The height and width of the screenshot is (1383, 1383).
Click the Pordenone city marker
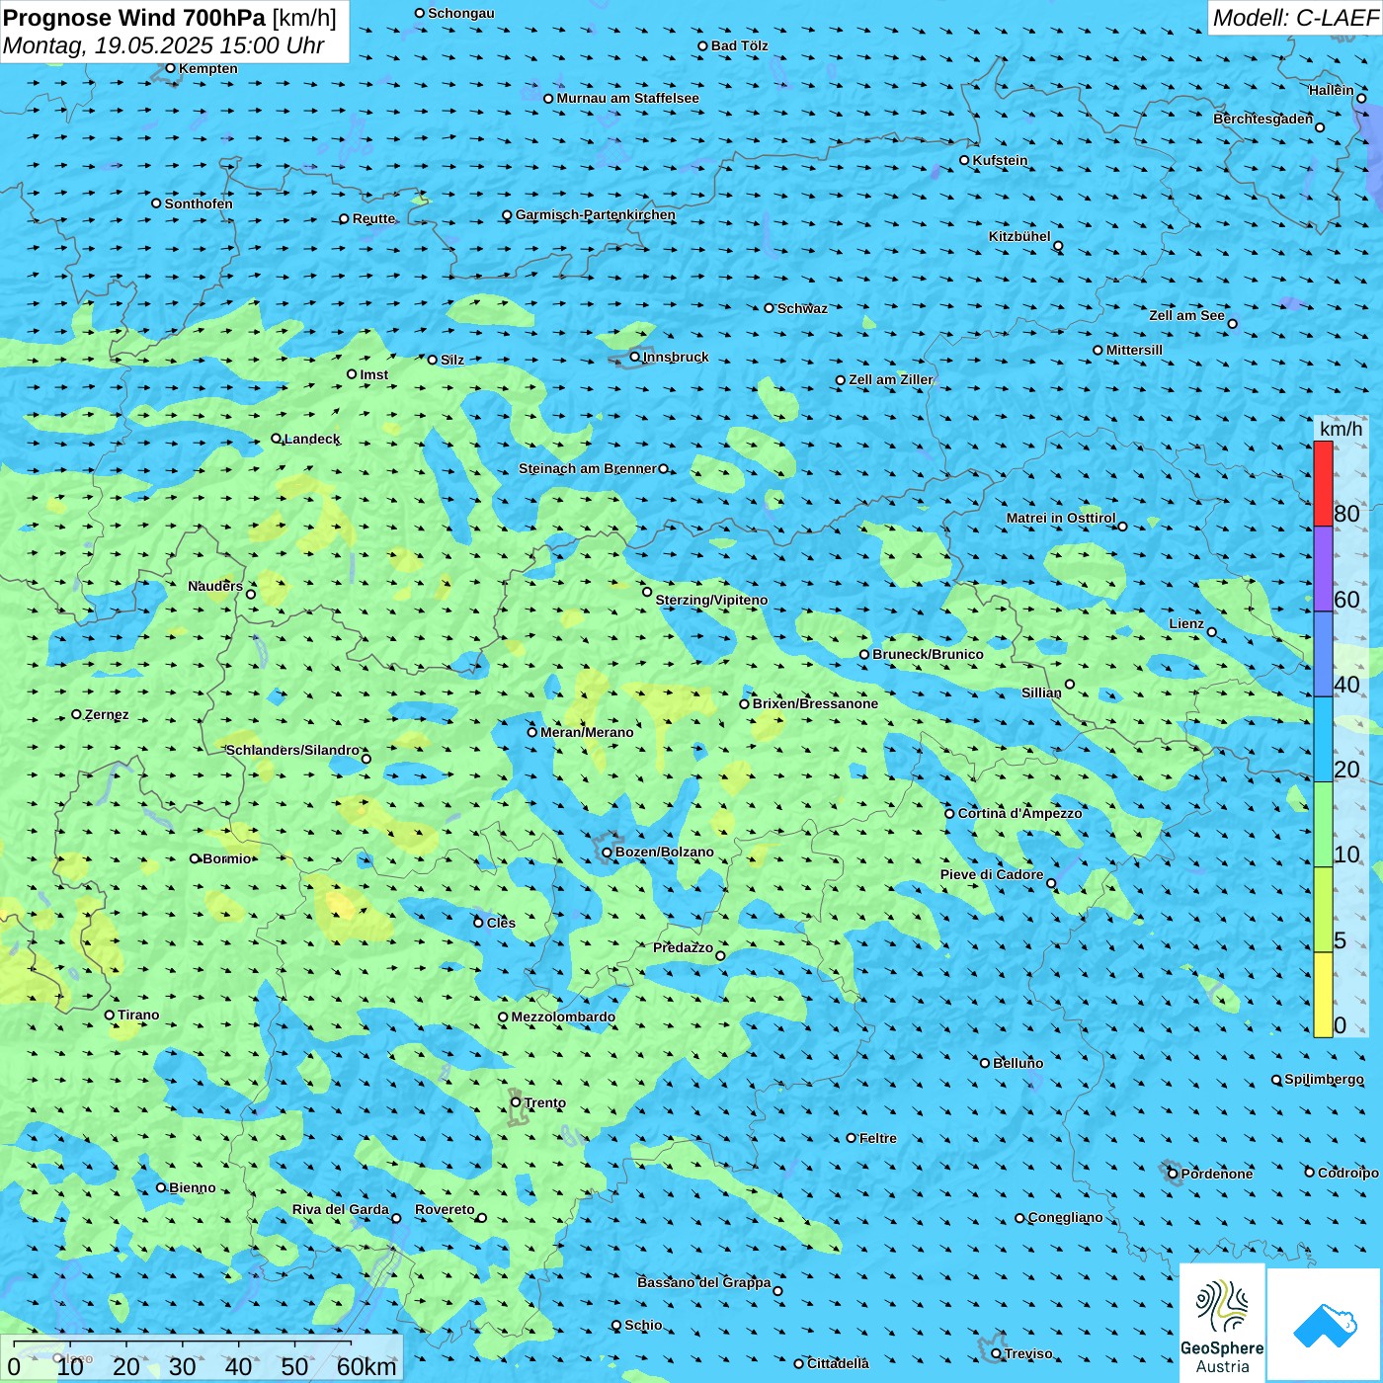pyautogui.click(x=1174, y=1174)
